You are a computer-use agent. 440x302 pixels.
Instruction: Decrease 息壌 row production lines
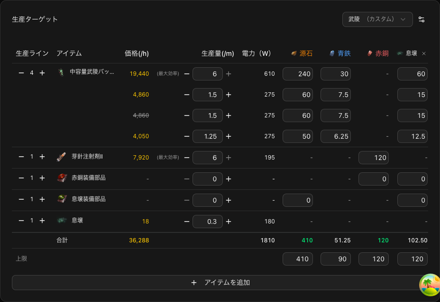21,221
